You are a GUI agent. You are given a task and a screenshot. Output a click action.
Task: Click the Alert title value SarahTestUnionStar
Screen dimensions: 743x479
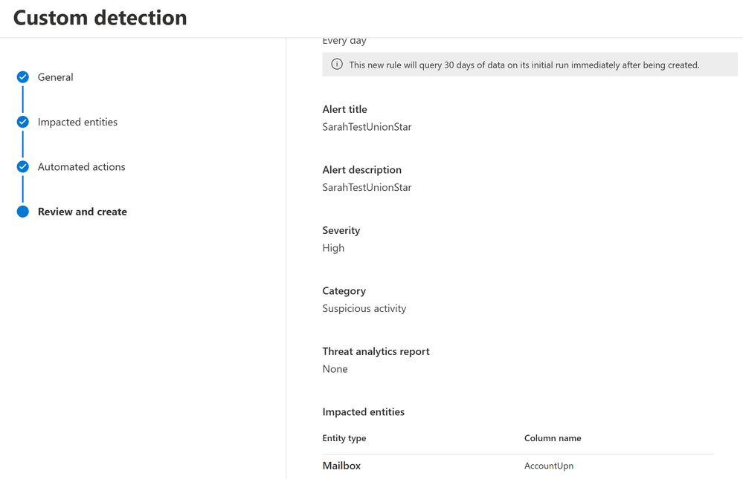[367, 127]
